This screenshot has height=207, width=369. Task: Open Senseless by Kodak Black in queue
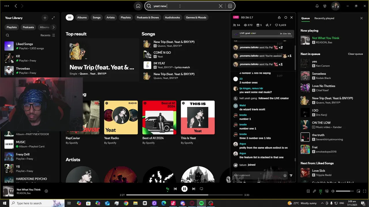point(332,76)
